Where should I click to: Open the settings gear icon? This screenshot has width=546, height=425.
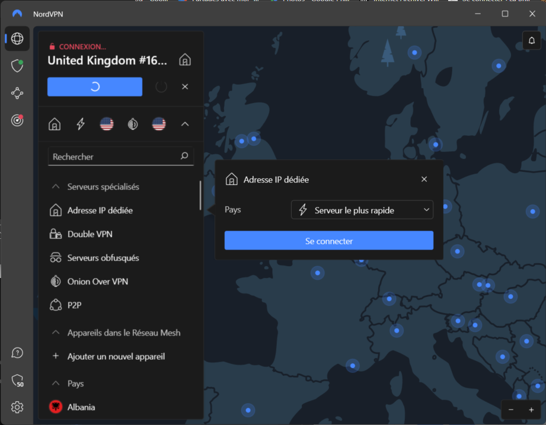[17, 407]
